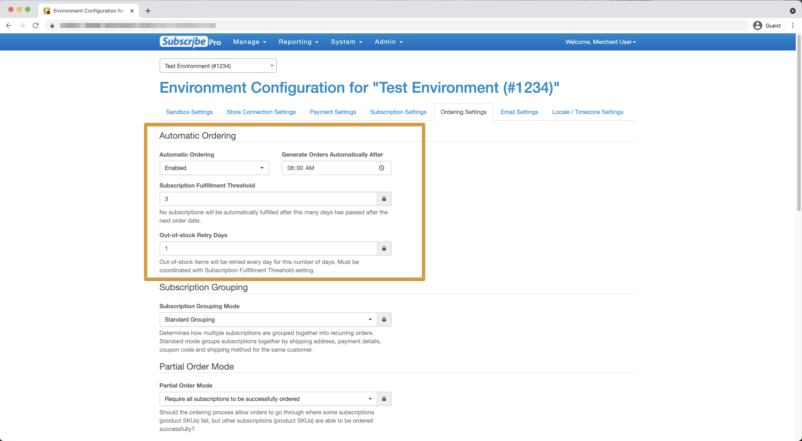Open the Partial Order Mode dropdown

(268, 399)
